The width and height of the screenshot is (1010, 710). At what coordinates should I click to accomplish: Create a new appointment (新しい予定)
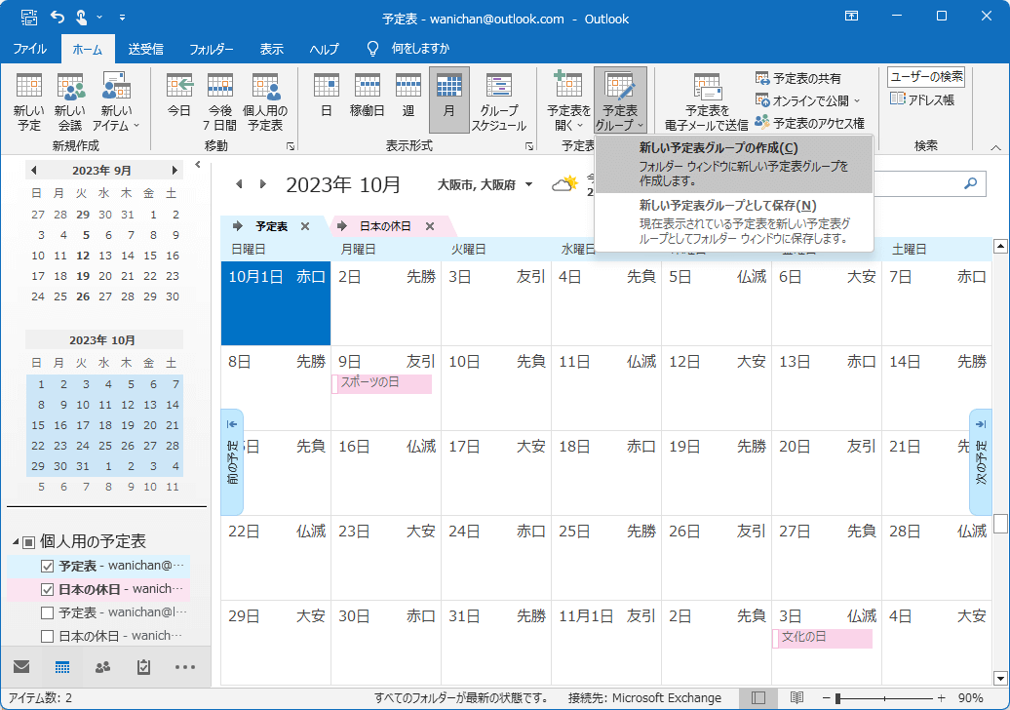[27, 98]
